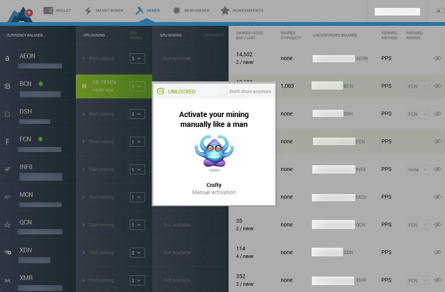Open the Wallet tab
Image resolution: width=445 pixels, height=292 pixels.
[57, 10]
